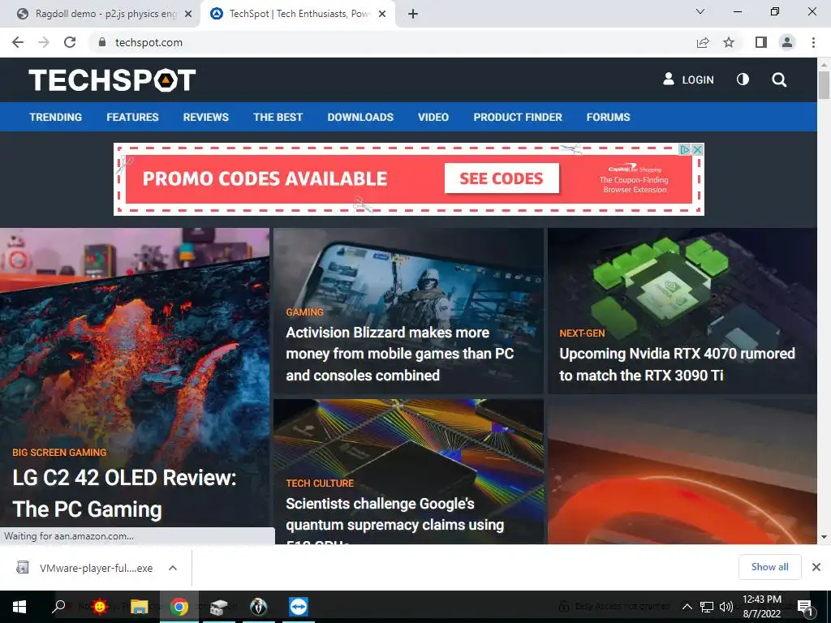This screenshot has width=831, height=623.
Task: Open PRODUCT FINDER page
Action: [518, 117]
